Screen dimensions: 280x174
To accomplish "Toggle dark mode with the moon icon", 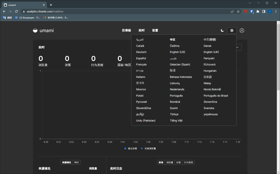I will click(x=222, y=30).
